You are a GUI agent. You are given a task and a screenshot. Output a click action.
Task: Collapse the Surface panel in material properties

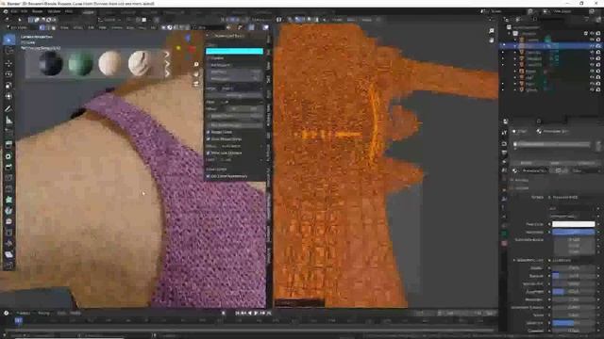tap(512, 188)
